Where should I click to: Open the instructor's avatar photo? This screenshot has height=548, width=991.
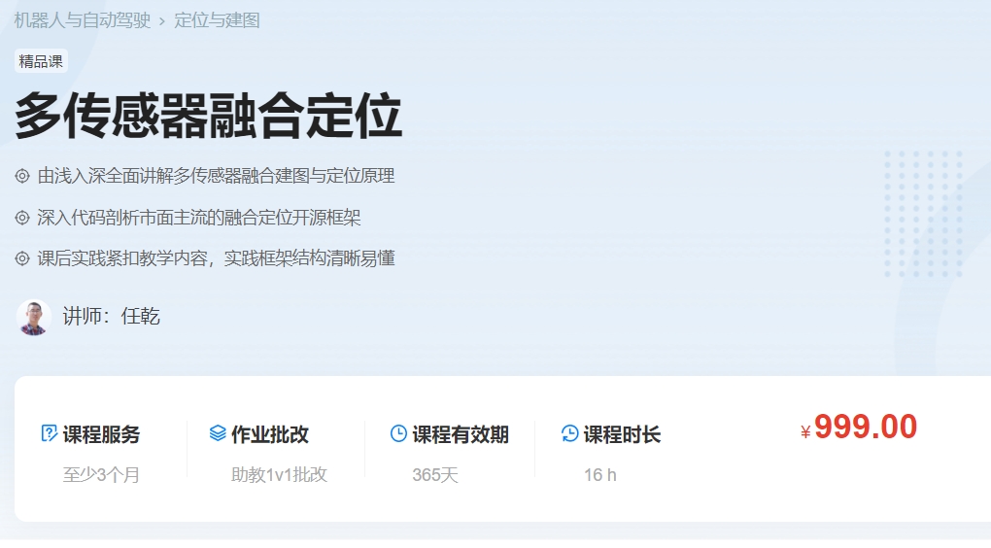pyautogui.click(x=34, y=317)
